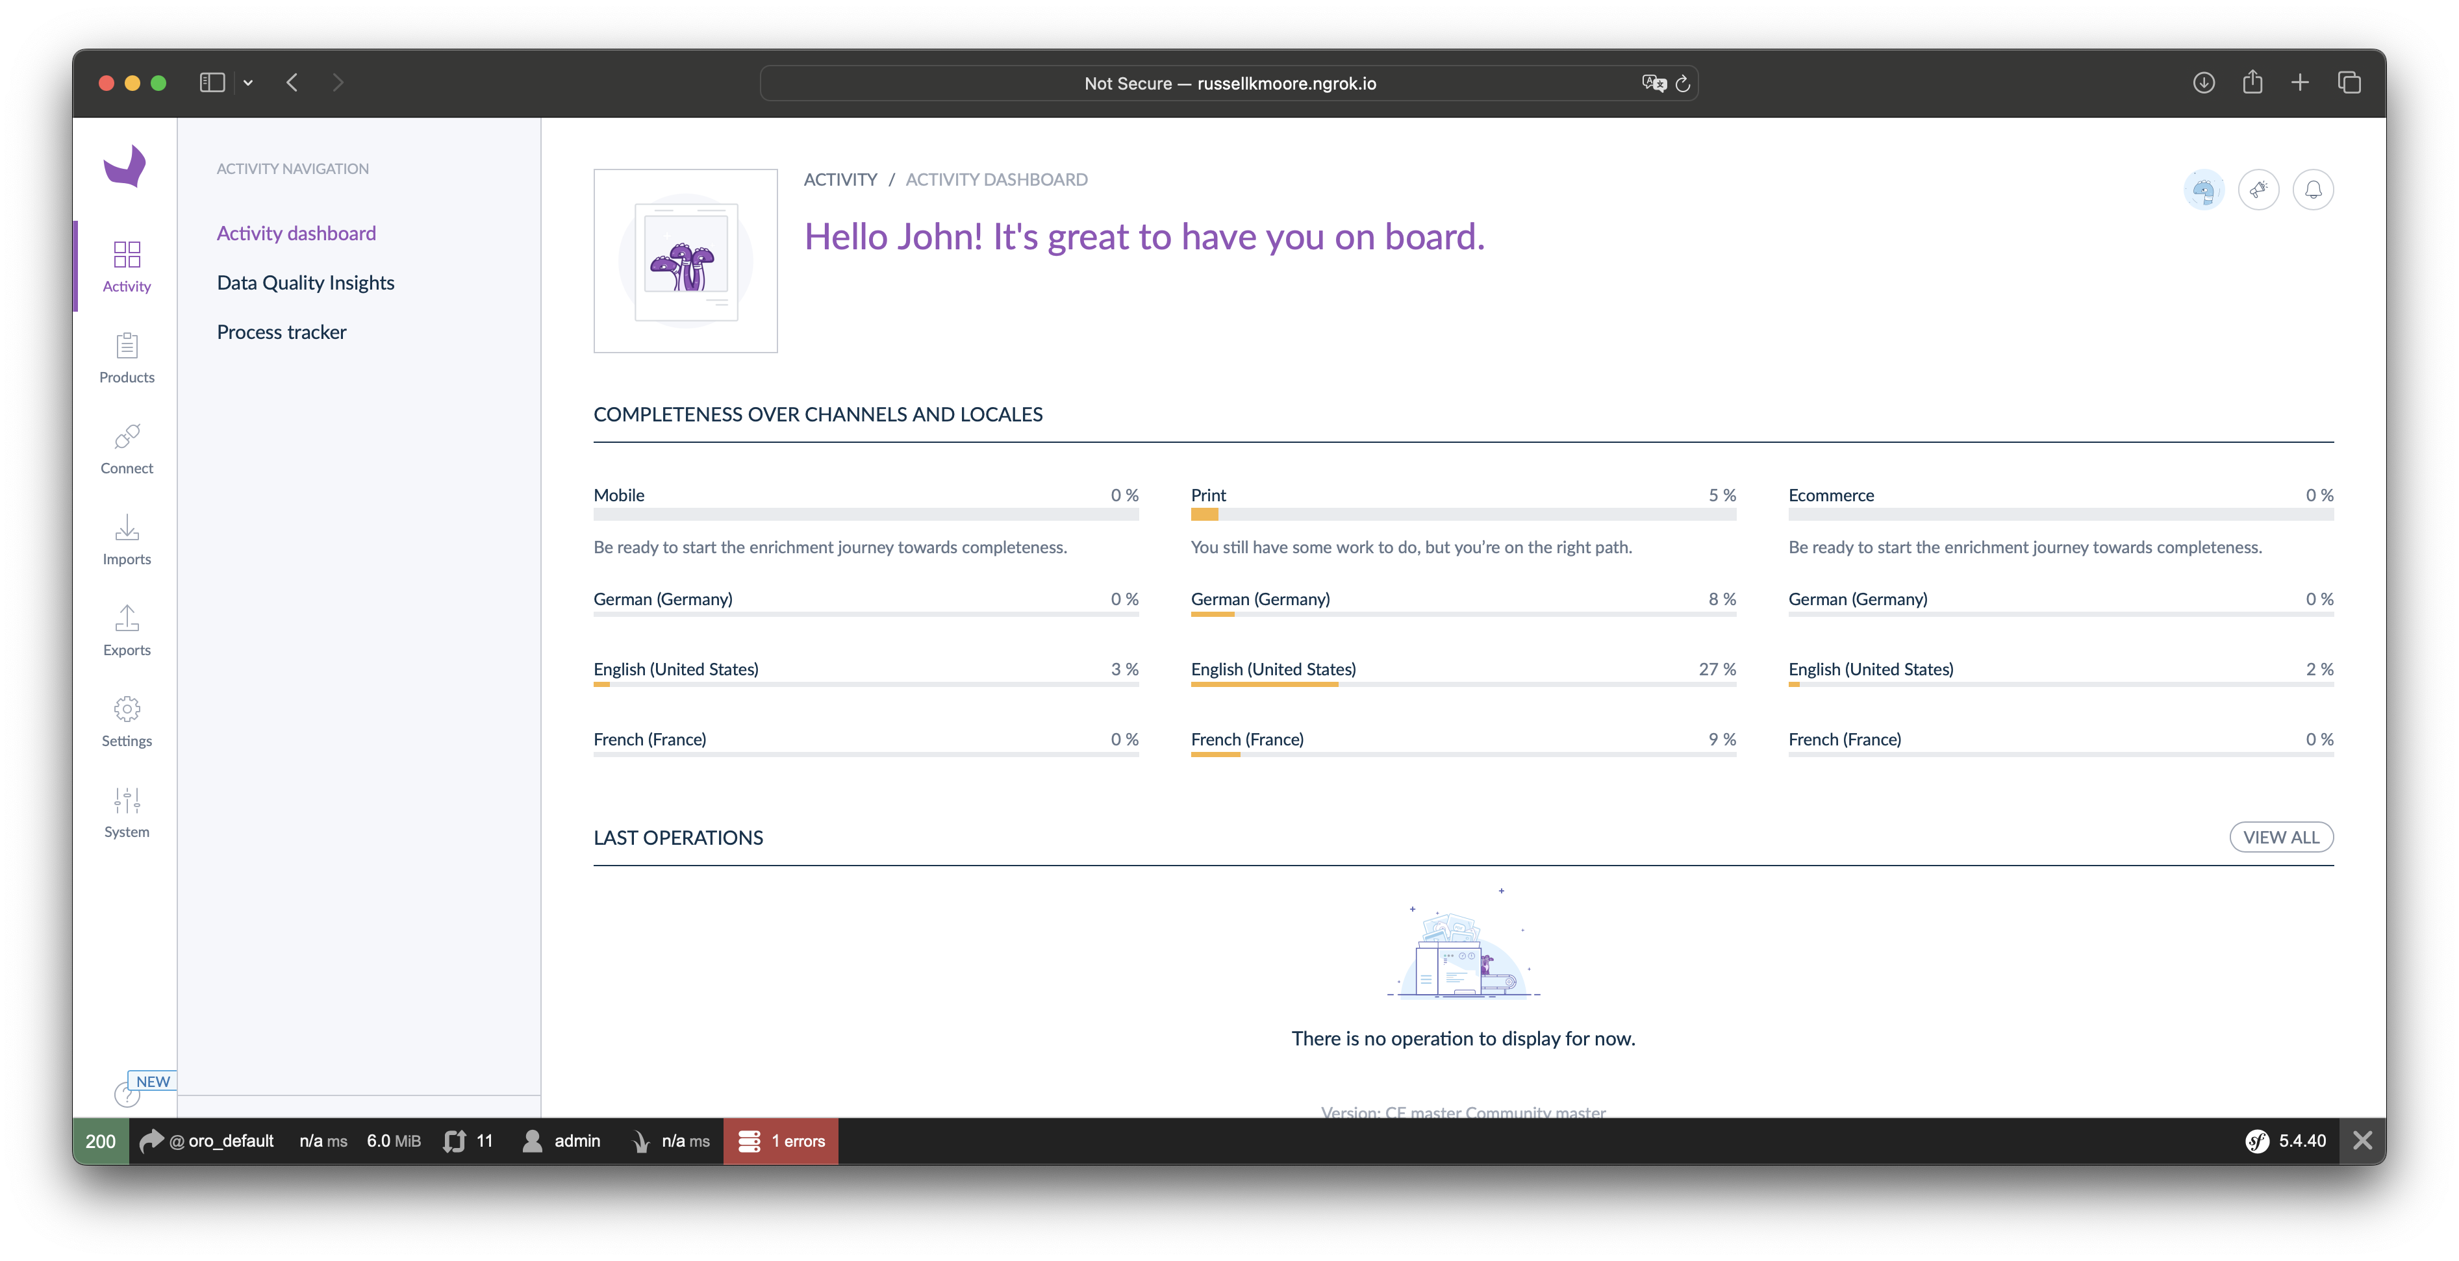Go back with the browser back arrow
The width and height of the screenshot is (2459, 1261).
292,83
